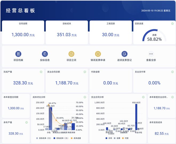Image resolution: width=176 pixels, height=144 pixels.
Task: Click the info icon on 支出合同分析 chart
Action: click(x=143, y=97)
